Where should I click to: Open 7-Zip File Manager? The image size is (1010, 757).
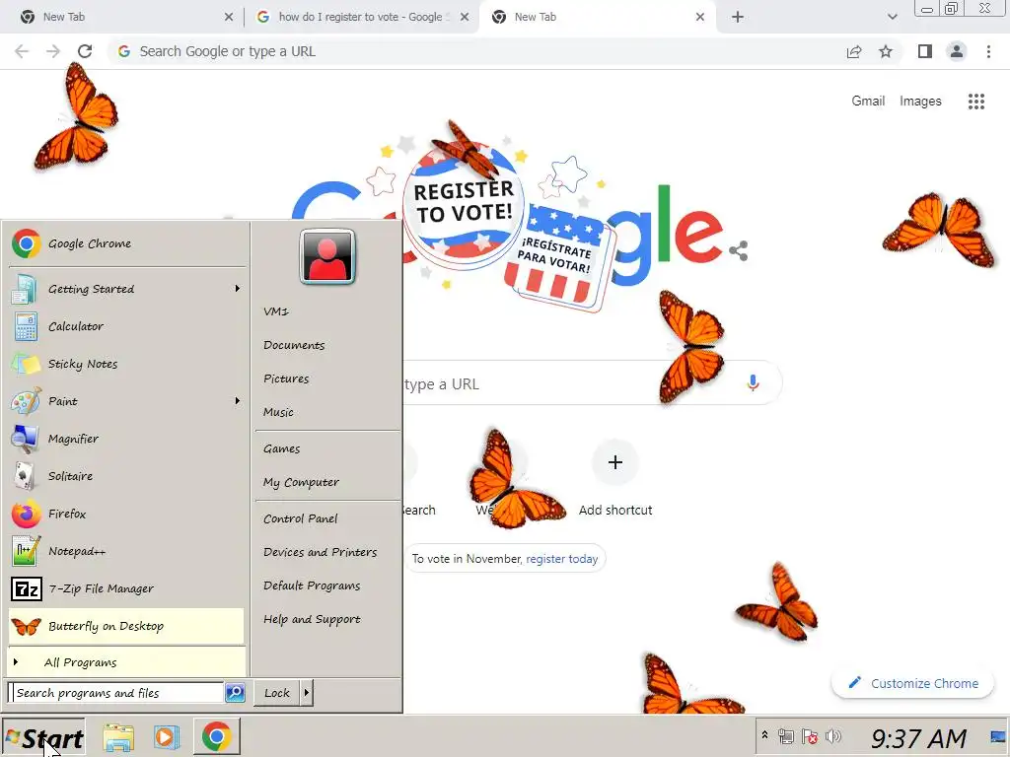(x=126, y=588)
